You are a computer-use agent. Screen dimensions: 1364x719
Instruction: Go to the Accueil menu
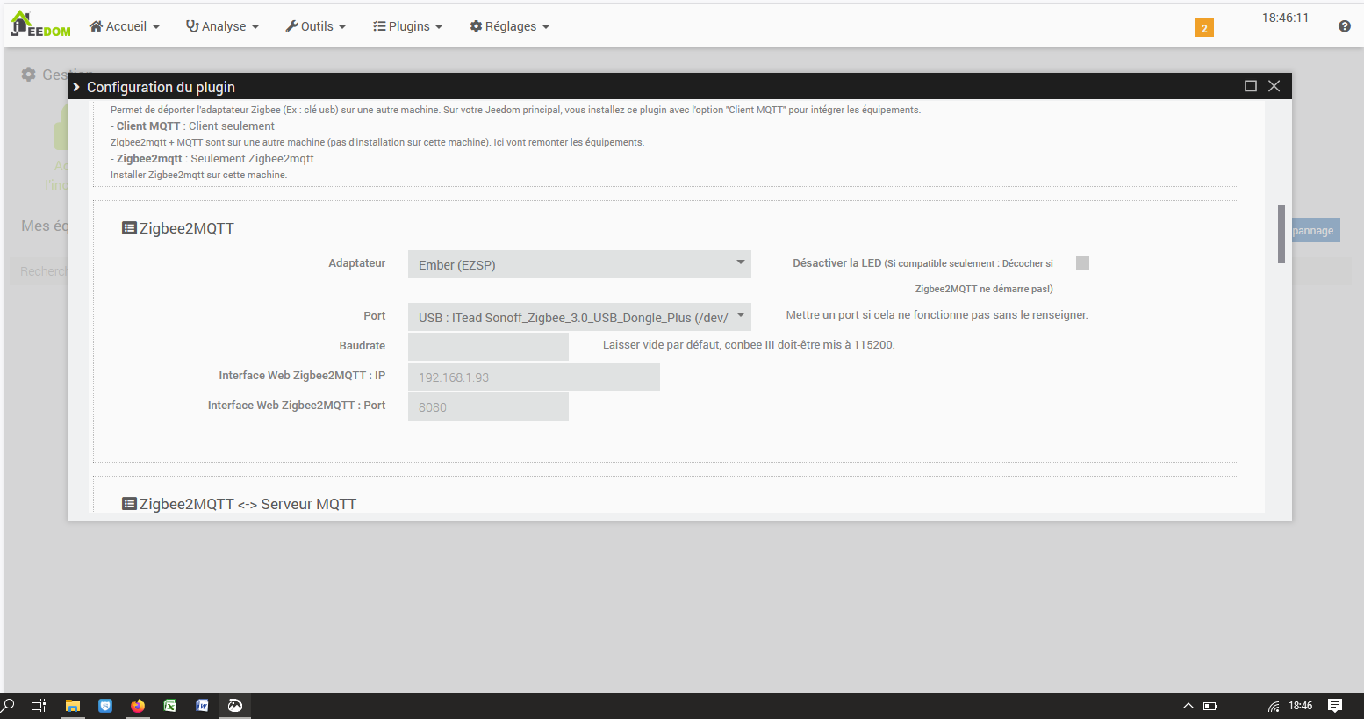[125, 26]
